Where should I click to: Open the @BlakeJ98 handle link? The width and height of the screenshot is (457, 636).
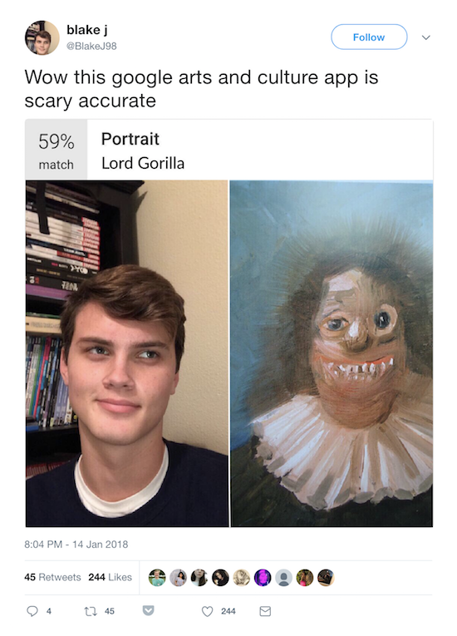[91, 47]
